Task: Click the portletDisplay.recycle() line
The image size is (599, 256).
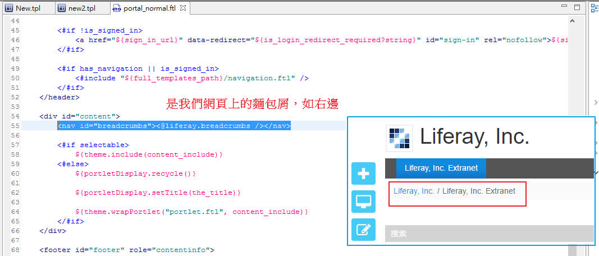Action: [135, 173]
